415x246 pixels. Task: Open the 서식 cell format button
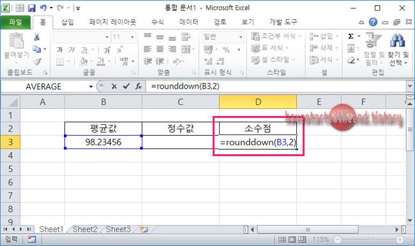pos(324,60)
